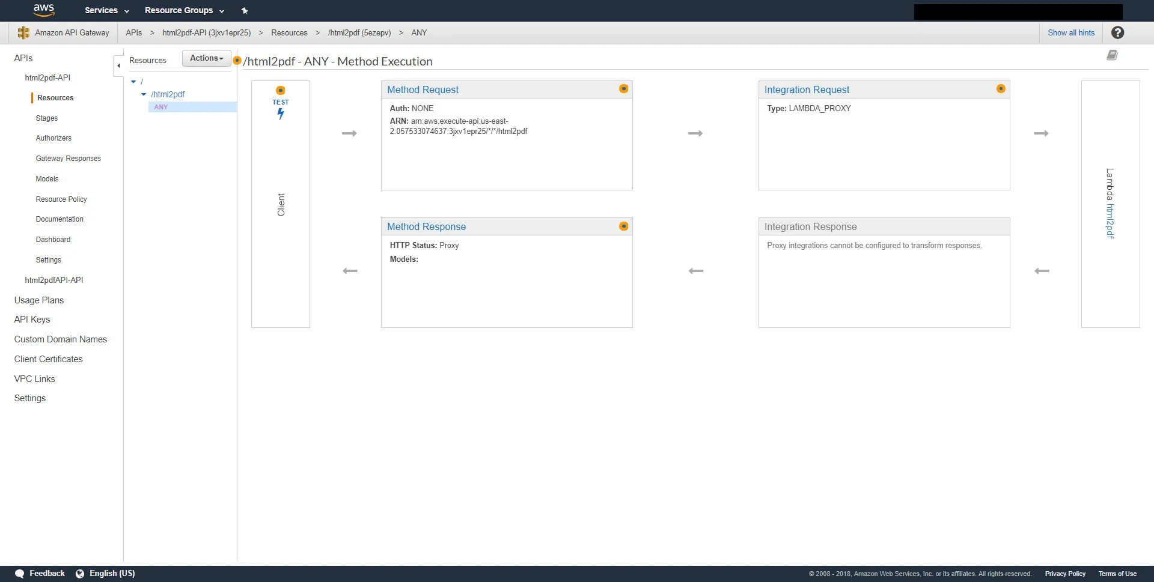Select the ANY method in resource tree
The width and height of the screenshot is (1154, 582).
[x=161, y=107]
